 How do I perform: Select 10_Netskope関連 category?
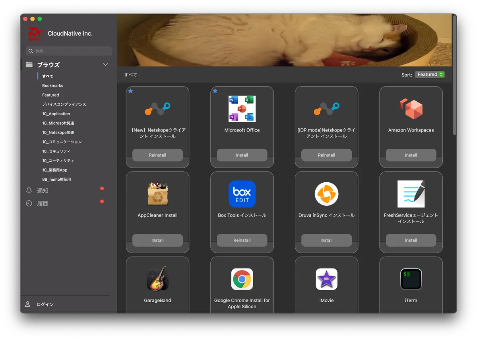click(x=58, y=133)
